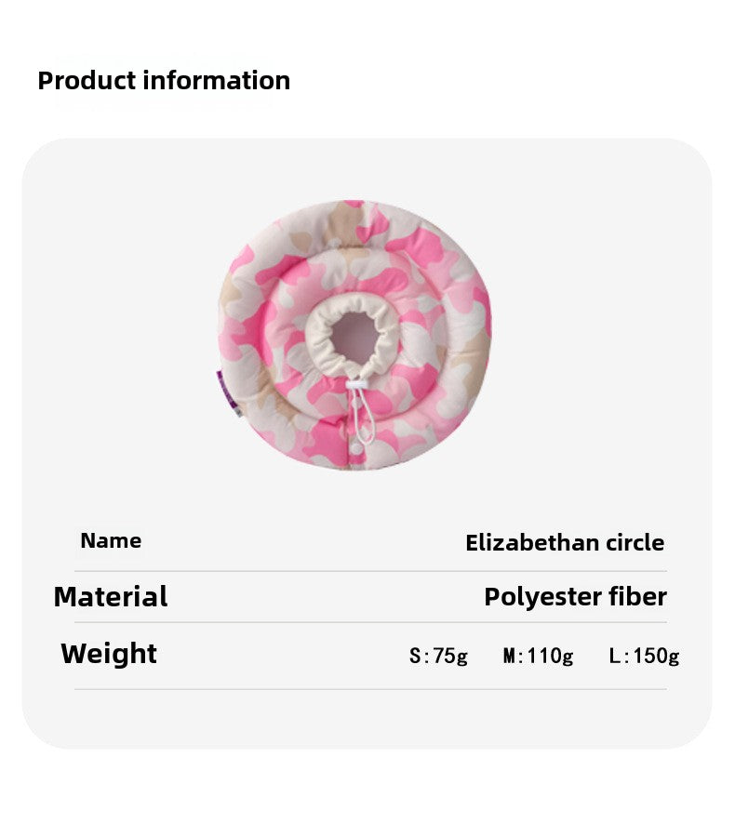Screen dimensions: 735x837
Task: Choose the M:110g weight entry
Action: tap(538, 656)
